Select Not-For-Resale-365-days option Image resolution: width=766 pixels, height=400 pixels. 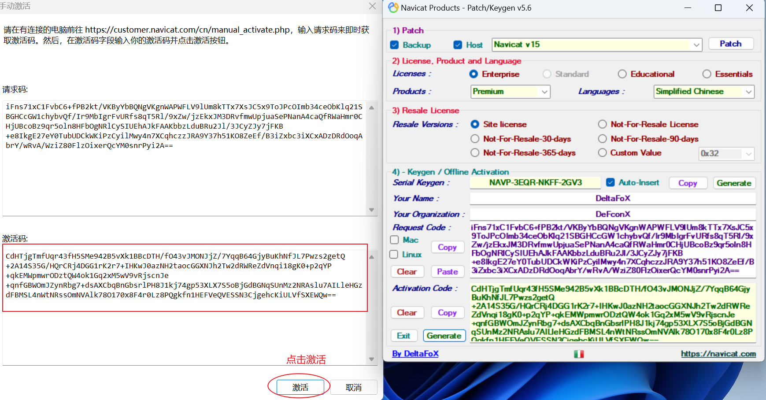click(x=475, y=152)
